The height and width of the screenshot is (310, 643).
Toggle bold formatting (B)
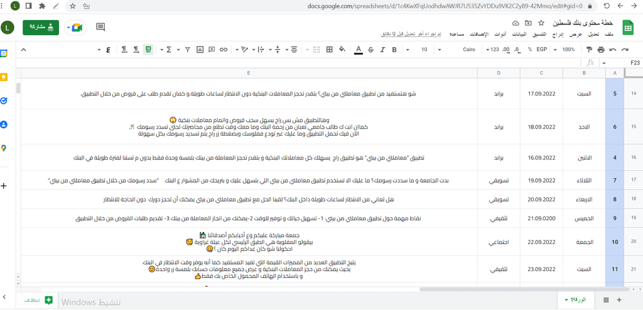394,50
